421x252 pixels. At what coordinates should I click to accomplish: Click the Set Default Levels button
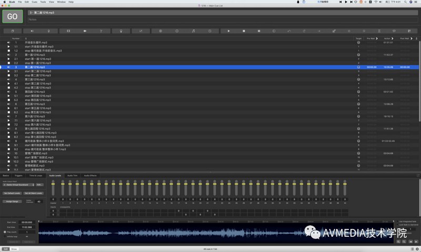(x=12, y=193)
